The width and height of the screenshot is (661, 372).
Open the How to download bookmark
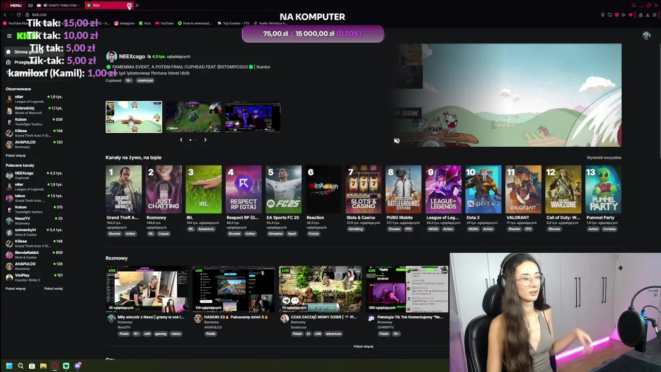(x=195, y=23)
